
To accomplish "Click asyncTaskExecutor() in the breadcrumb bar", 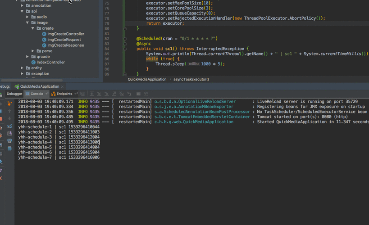I will pyautogui.click(x=191, y=79).
